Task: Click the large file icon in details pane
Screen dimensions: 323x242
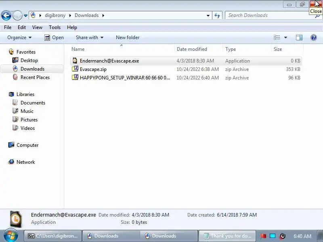Action: point(16,219)
